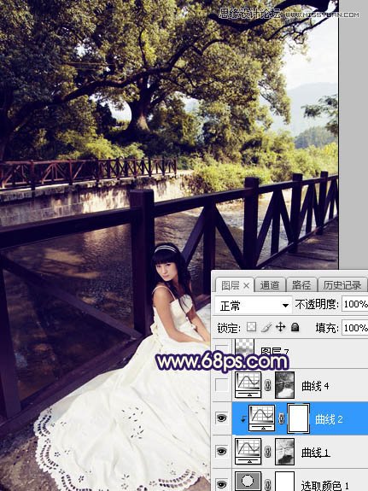Switch to the 通道 (Channels) tab
The image size is (368, 491).
click(x=270, y=285)
